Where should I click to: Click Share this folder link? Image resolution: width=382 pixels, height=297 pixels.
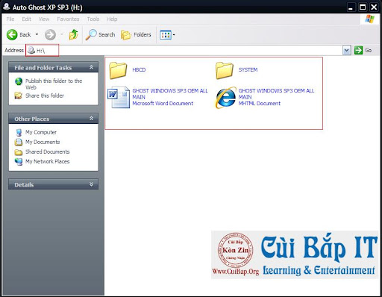[x=45, y=96]
